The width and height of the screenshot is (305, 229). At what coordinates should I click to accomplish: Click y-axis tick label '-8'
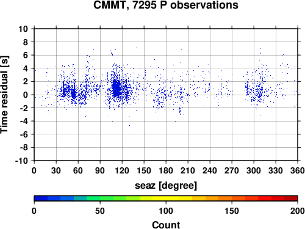tap(24, 148)
